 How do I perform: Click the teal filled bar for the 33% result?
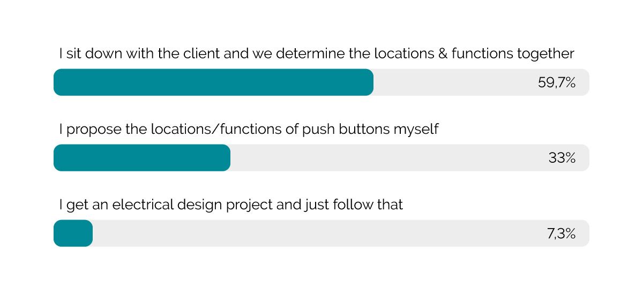pyautogui.click(x=142, y=158)
